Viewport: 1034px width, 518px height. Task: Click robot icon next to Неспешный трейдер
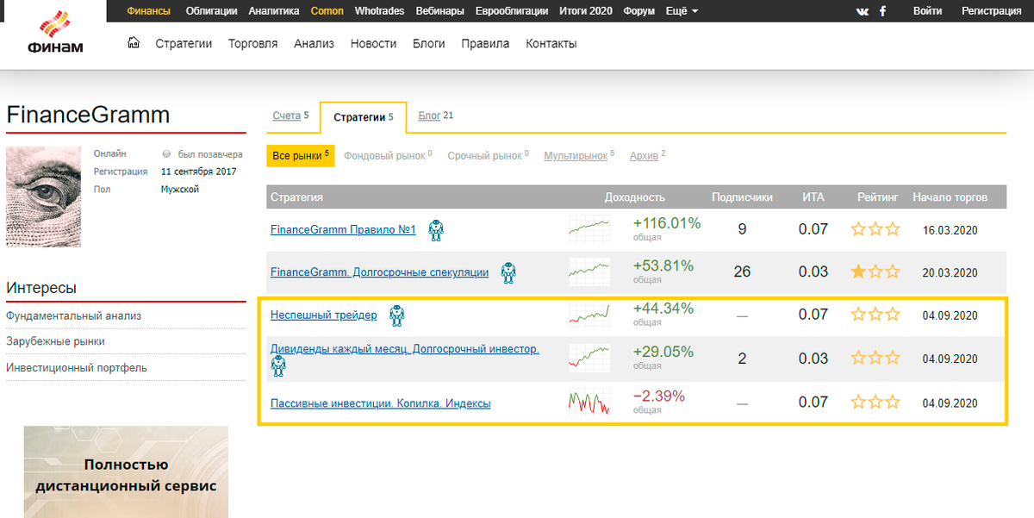click(396, 315)
